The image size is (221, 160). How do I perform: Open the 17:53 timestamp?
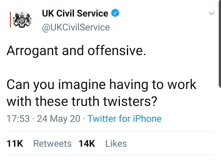[18, 118]
